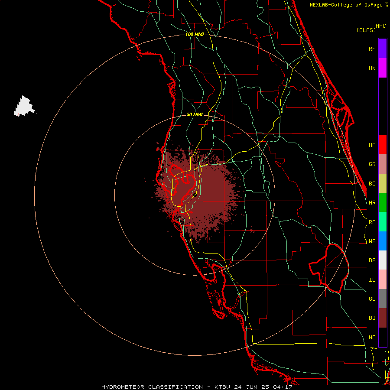The height and width of the screenshot is (390, 390).
Task: Click the WS legend label
Action: [x=372, y=241]
